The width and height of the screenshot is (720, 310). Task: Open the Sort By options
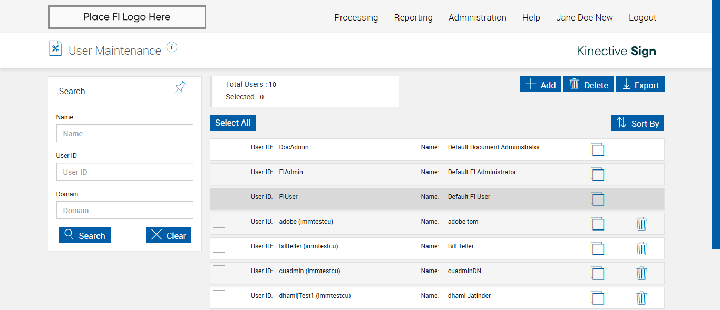(638, 123)
